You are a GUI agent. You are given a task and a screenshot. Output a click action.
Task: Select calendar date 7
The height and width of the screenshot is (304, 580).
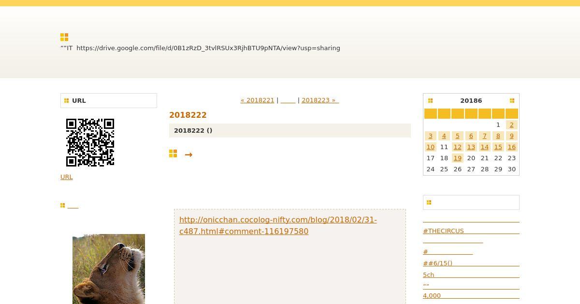click(485, 136)
